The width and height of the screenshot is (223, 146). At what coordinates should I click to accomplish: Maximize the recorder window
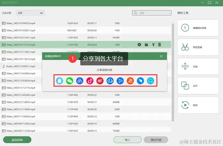click(x=210, y=3)
